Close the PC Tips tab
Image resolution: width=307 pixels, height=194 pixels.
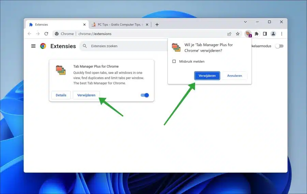(147, 25)
